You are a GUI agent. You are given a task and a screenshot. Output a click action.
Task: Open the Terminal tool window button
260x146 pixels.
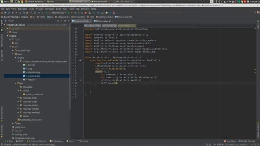[x=83, y=141]
